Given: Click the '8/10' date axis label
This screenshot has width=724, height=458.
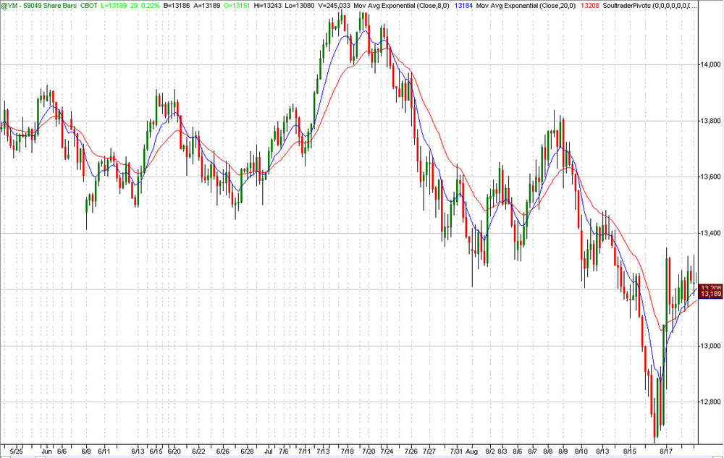Looking at the screenshot, I should tap(581, 451).
